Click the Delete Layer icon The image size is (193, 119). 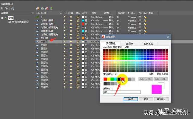coord(47,9)
